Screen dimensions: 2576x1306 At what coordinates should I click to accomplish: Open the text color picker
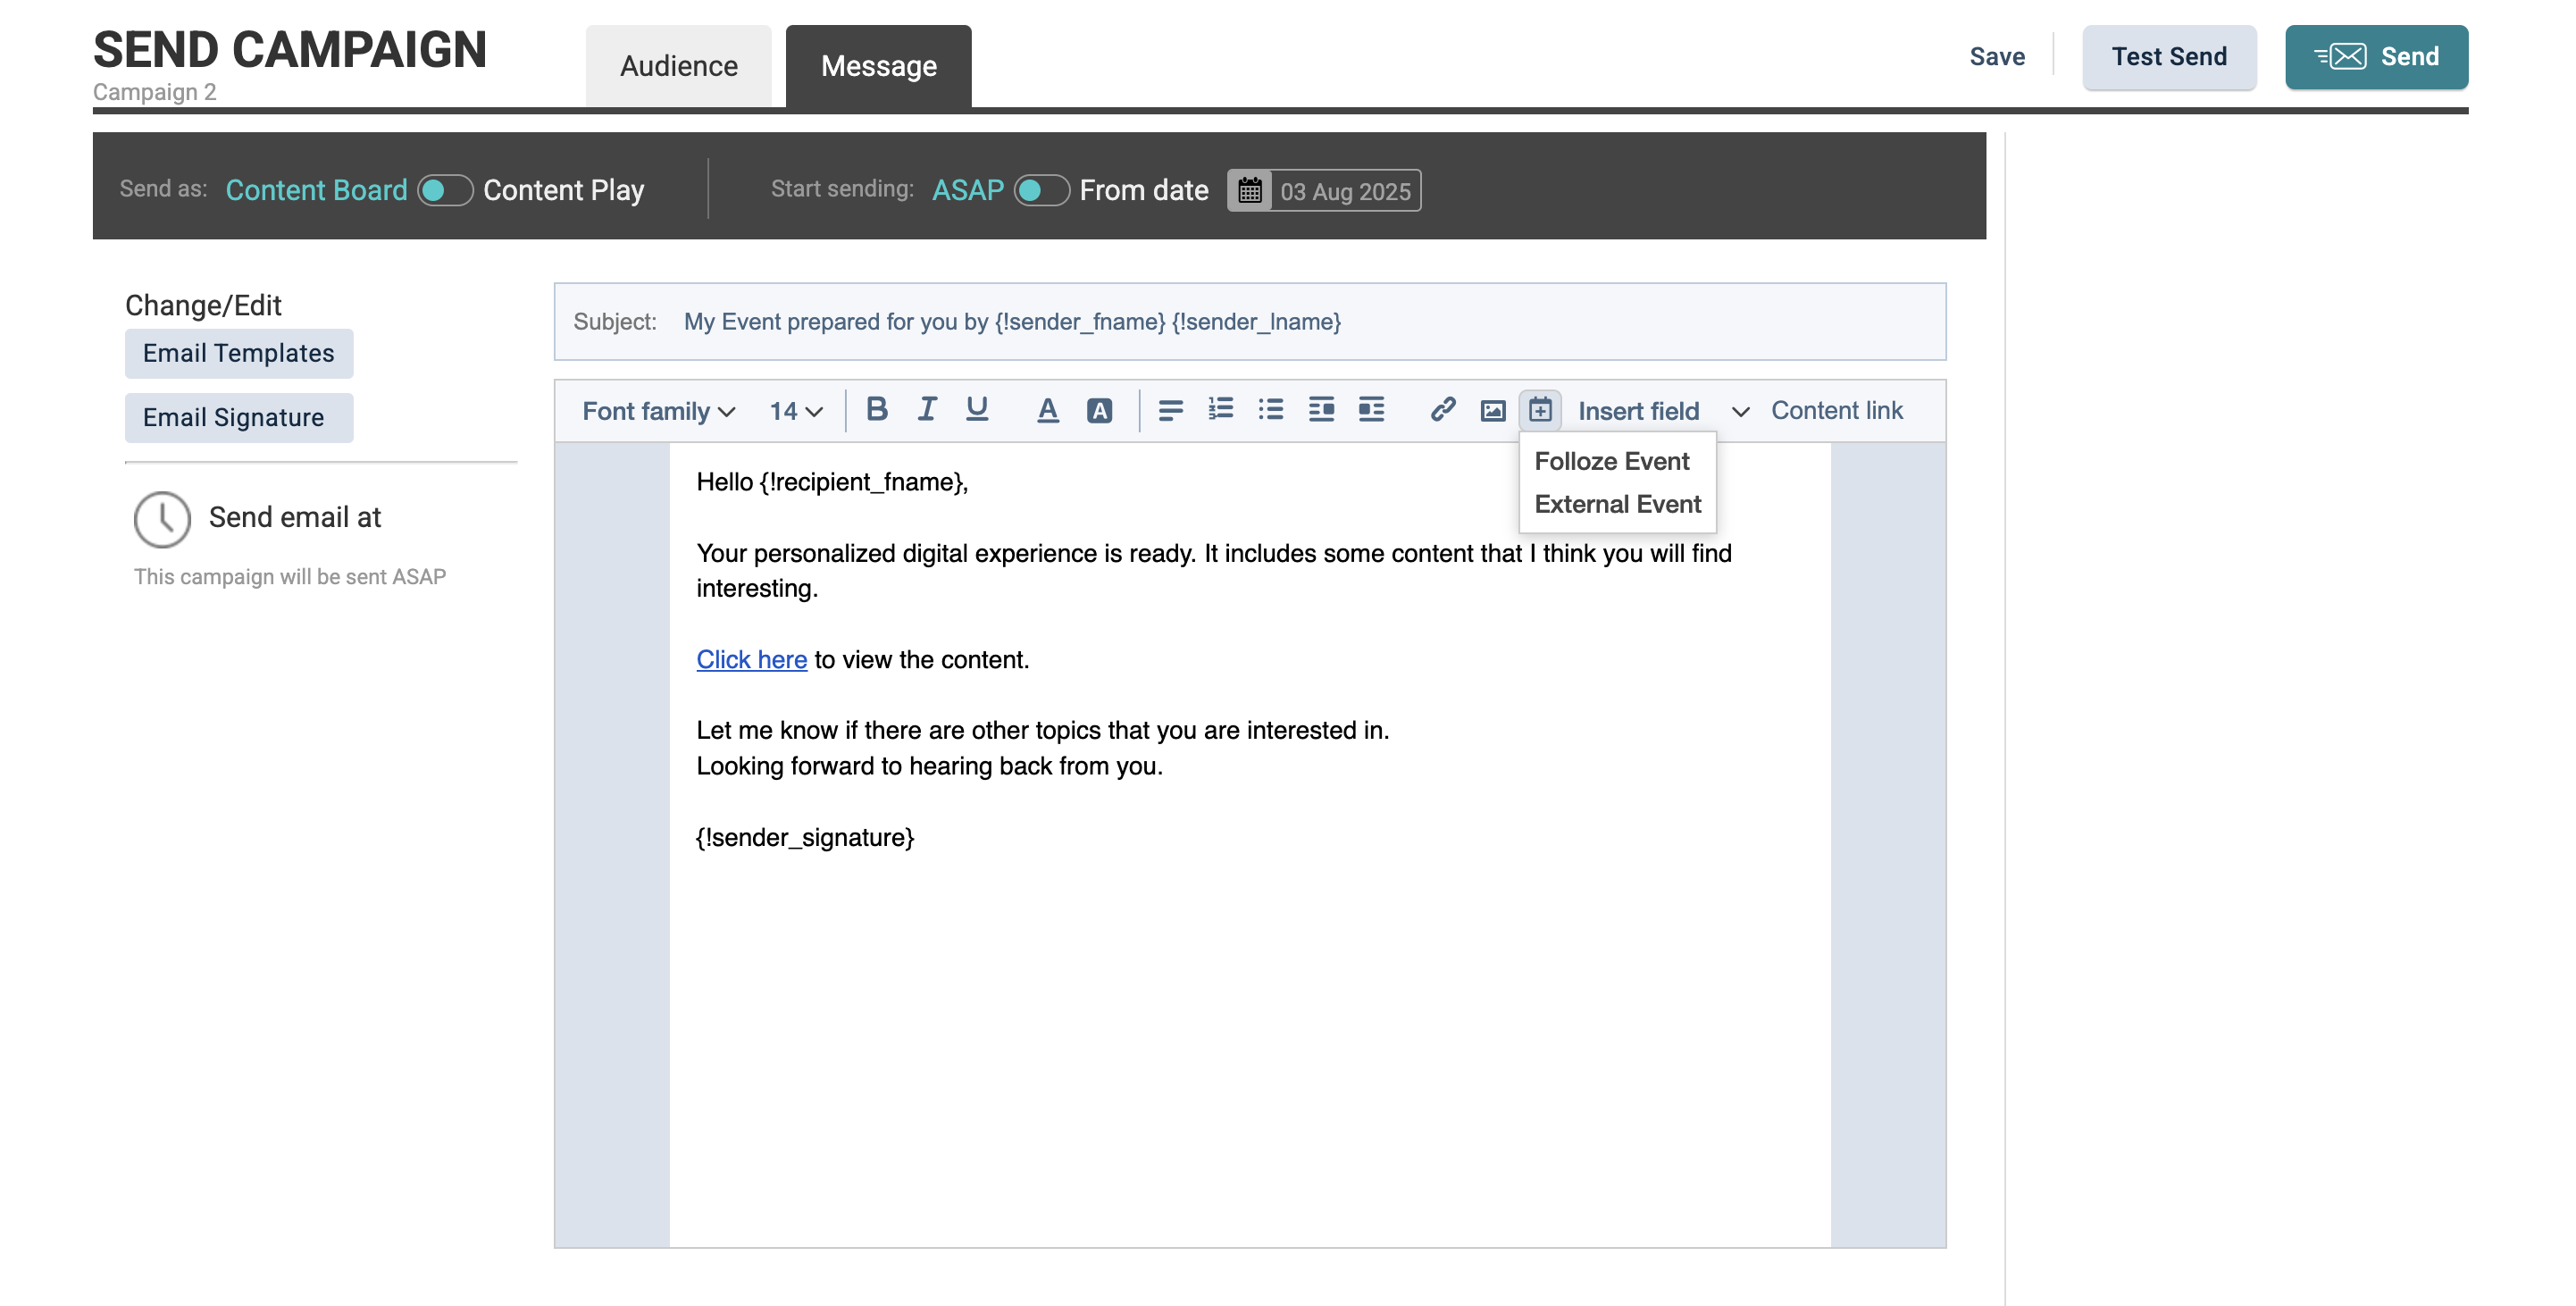(x=1047, y=410)
